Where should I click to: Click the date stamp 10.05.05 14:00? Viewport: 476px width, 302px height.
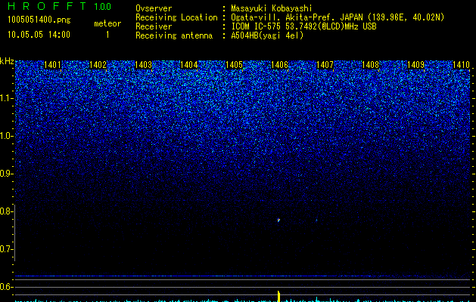(x=39, y=35)
